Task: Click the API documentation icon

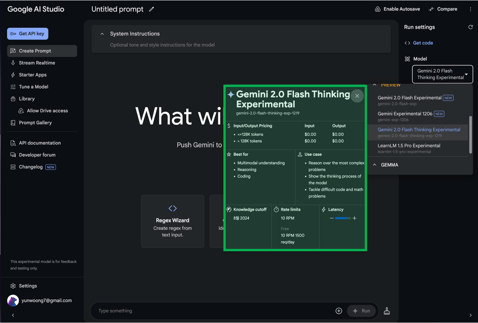Action: click(x=13, y=143)
